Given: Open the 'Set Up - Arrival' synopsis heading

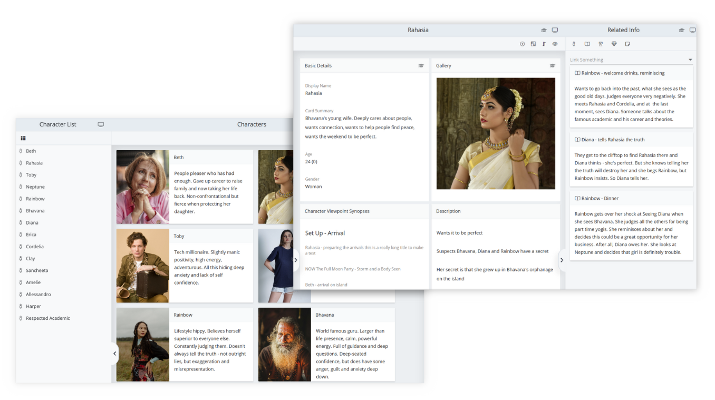Looking at the screenshot, I should [325, 233].
